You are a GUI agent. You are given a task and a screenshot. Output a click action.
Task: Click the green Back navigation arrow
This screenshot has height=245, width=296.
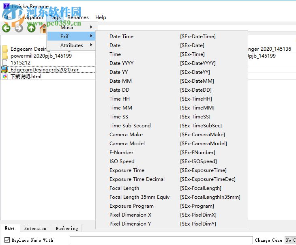[x=6, y=28]
